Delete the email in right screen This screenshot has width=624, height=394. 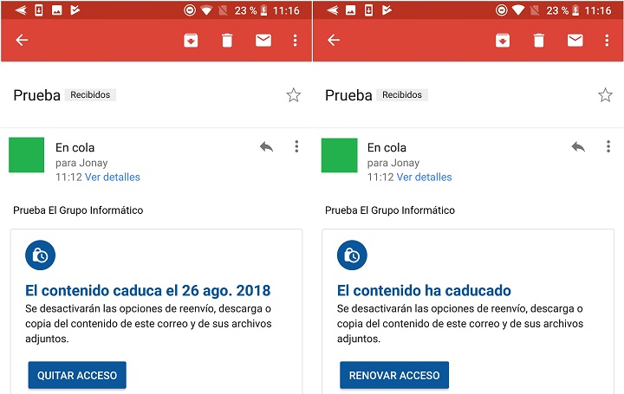click(x=539, y=40)
